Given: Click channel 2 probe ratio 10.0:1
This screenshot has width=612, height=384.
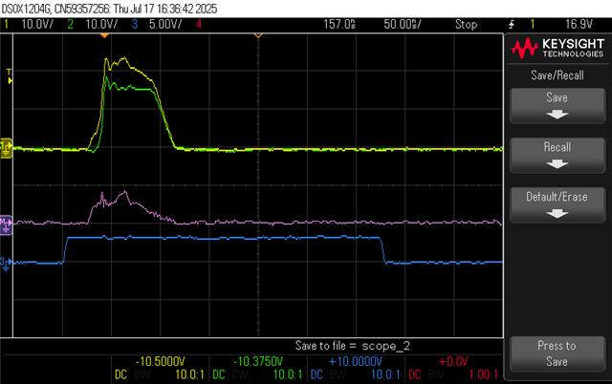Looking at the screenshot, I should pyautogui.click(x=288, y=374).
